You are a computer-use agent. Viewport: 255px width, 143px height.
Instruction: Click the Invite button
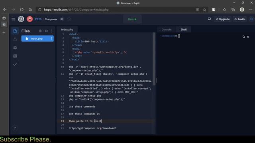tap(240, 19)
